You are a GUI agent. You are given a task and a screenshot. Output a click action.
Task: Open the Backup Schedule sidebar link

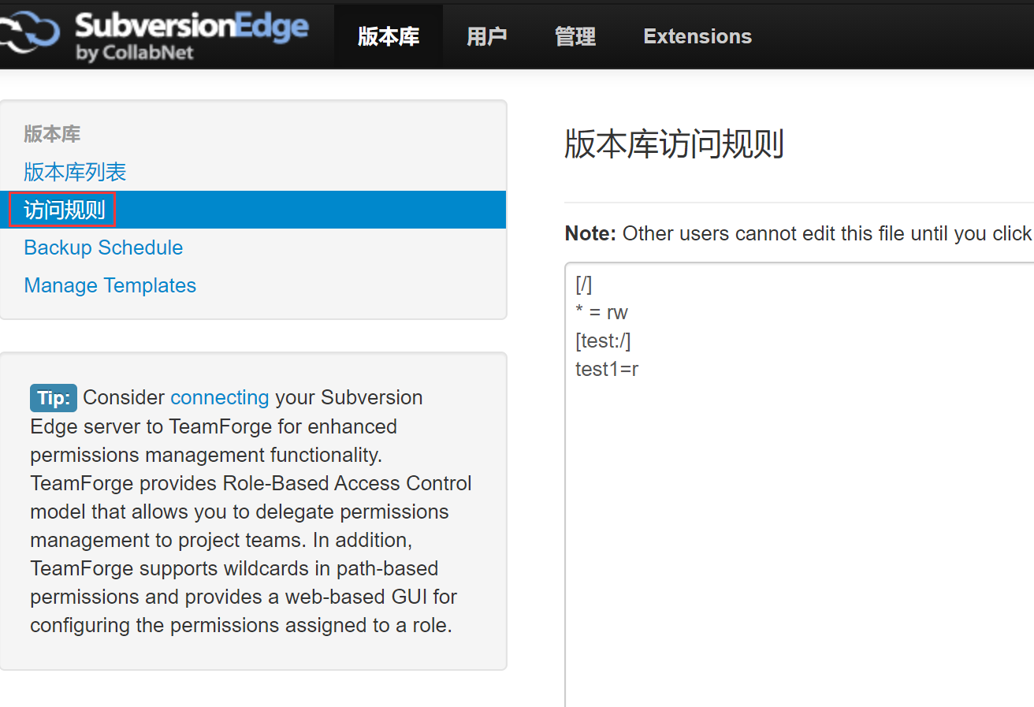tap(103, 247)
